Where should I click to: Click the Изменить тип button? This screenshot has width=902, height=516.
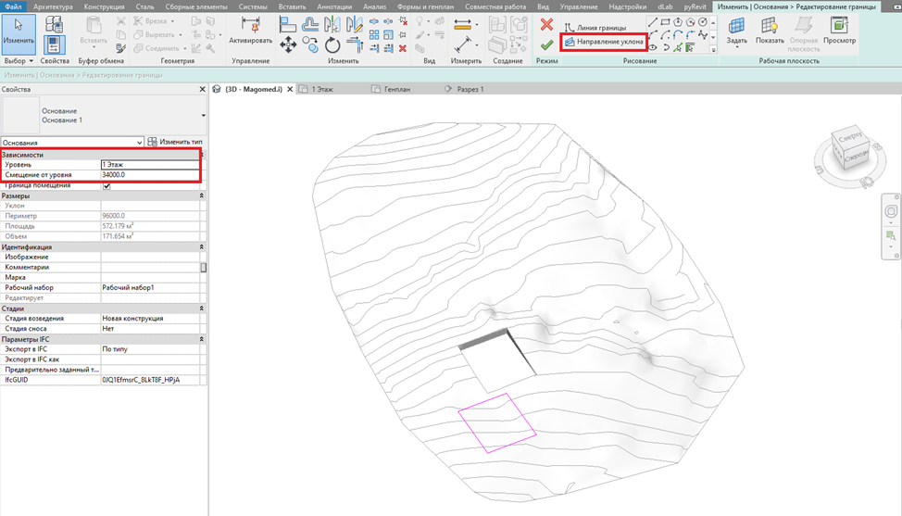click(175, 142)
